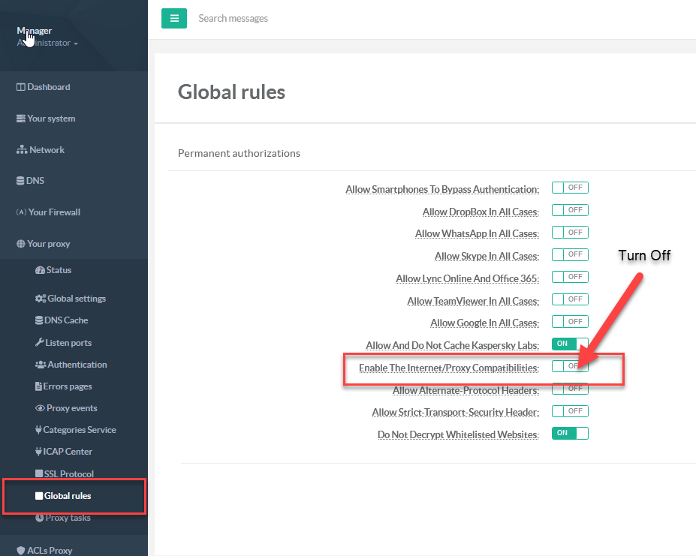Click into the Search messages field

[300, 18]
